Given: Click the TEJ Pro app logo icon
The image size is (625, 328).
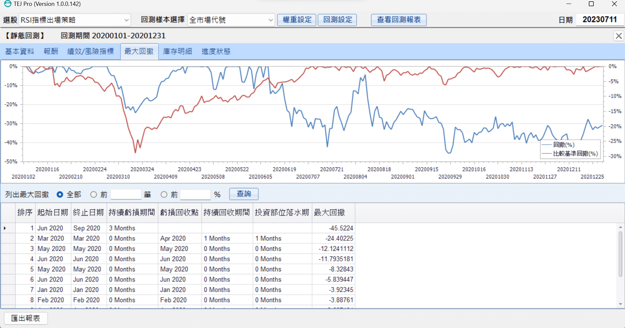Looking at the screenshot, I should (x=7, y=4).
